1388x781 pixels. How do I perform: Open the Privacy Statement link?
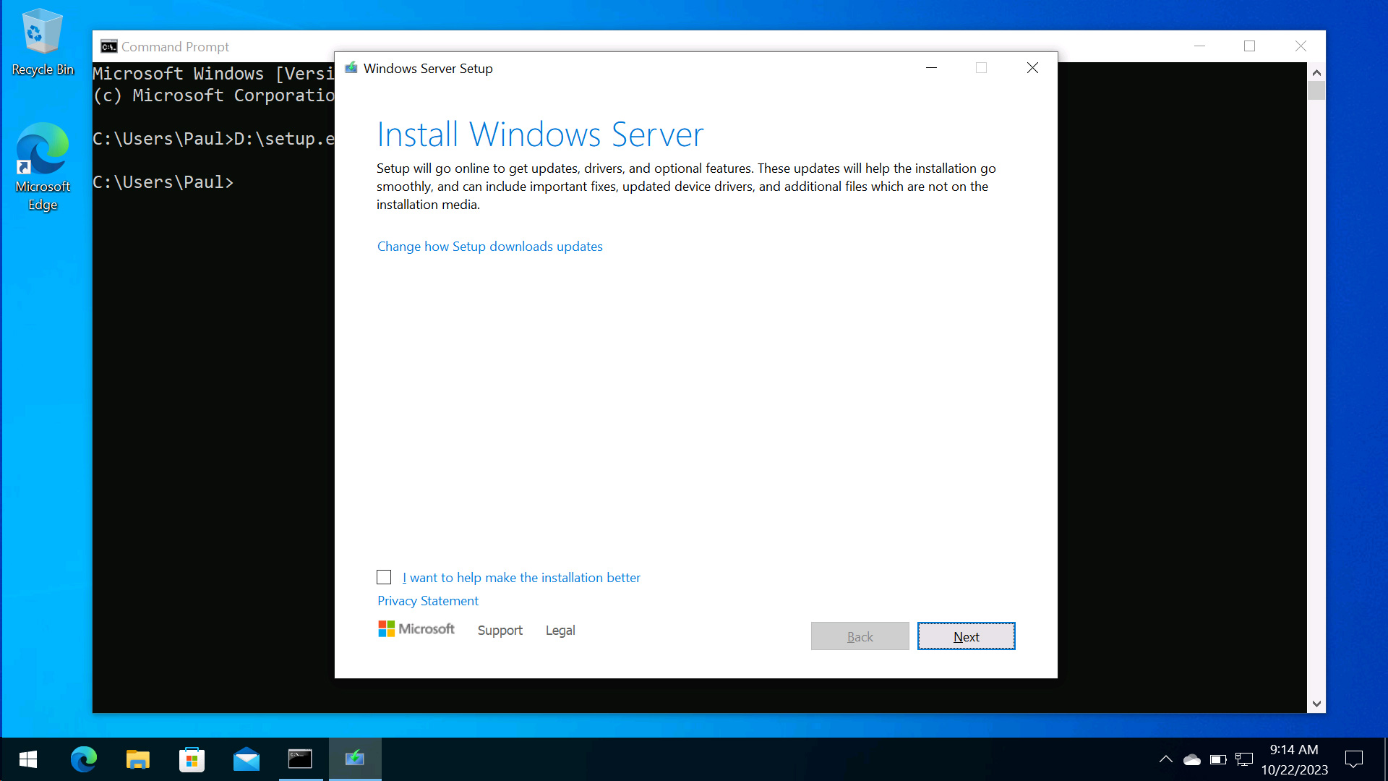427,601
